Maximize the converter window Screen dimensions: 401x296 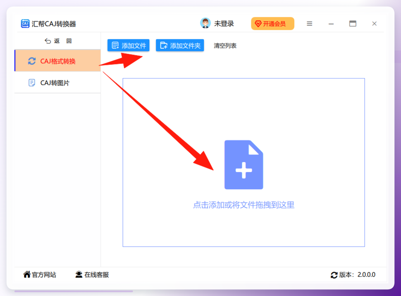click(x=353, y=24)
